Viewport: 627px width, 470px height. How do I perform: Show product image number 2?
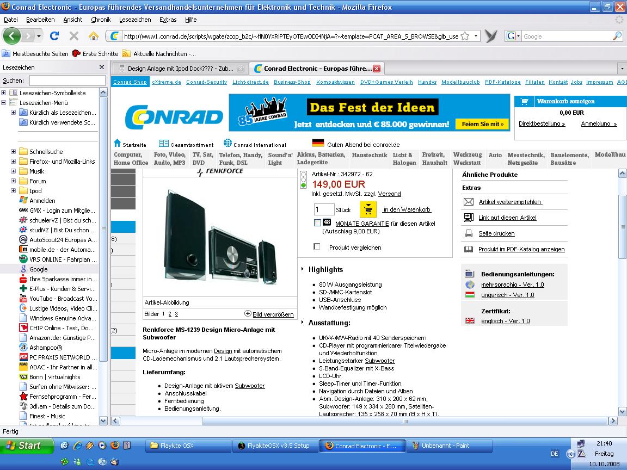click(x=170, y=314)
